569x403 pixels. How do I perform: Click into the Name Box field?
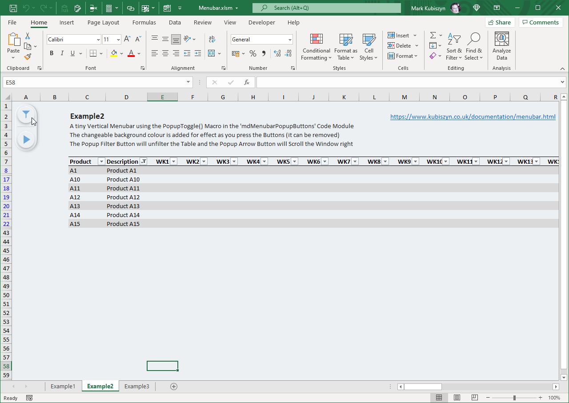[93, 82]
